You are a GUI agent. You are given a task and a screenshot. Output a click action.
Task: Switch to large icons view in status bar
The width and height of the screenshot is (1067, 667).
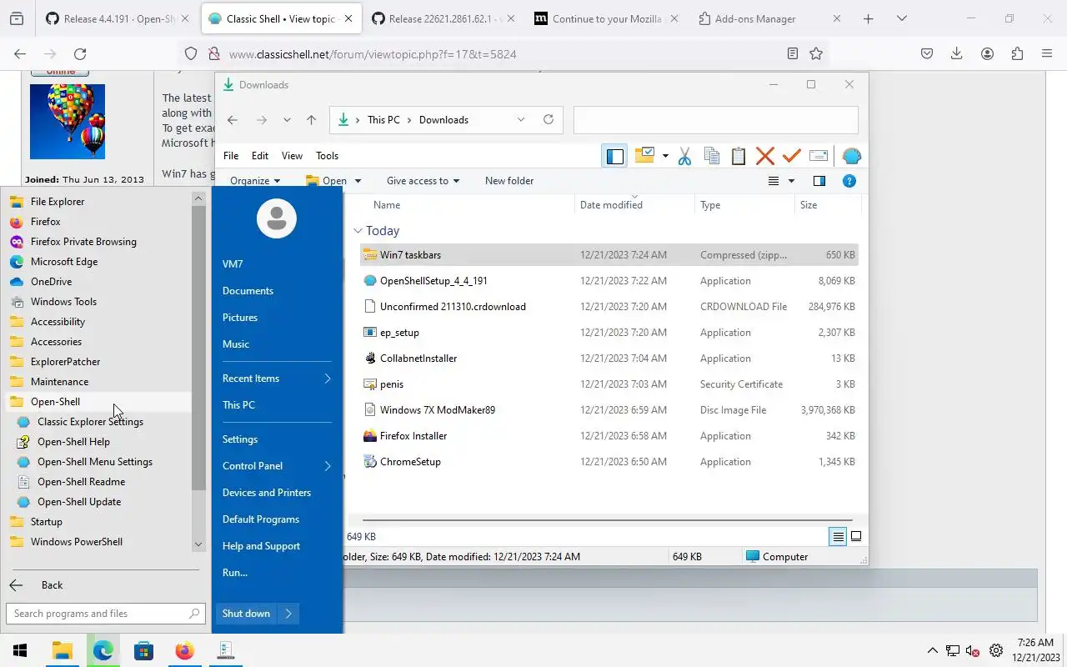coord(856,537)
